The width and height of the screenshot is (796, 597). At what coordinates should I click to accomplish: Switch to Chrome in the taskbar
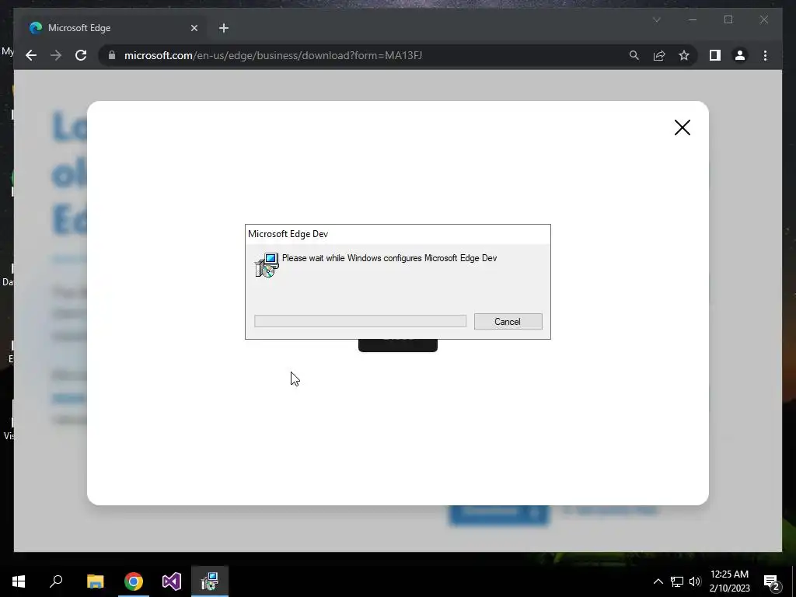point(134,581)
